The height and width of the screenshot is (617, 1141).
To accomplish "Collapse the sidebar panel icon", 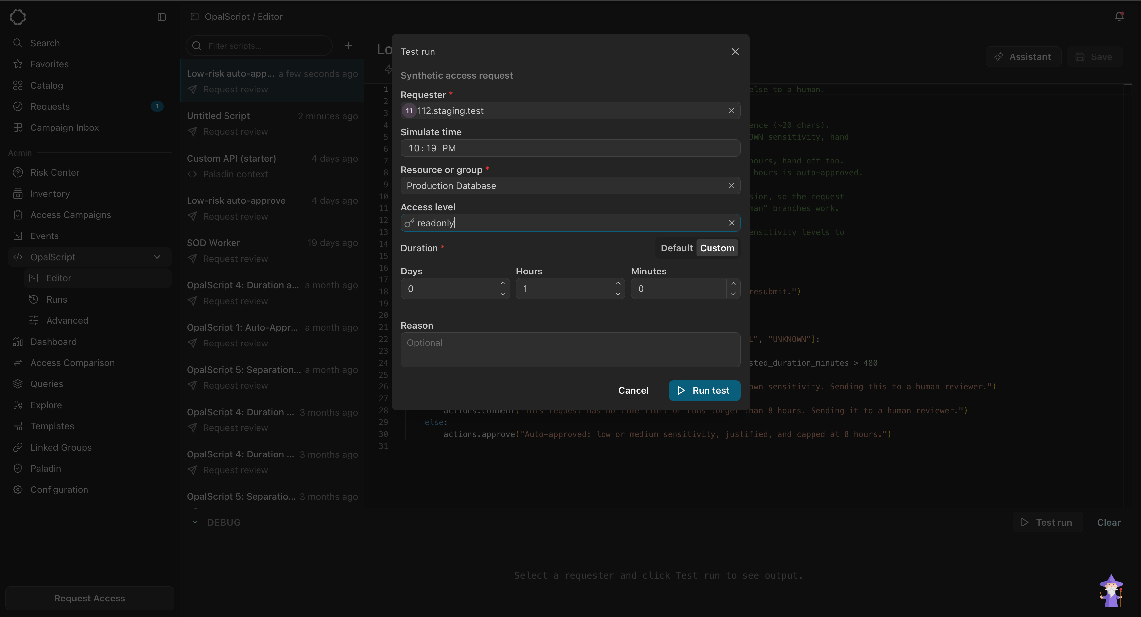I will pos(162,17).
